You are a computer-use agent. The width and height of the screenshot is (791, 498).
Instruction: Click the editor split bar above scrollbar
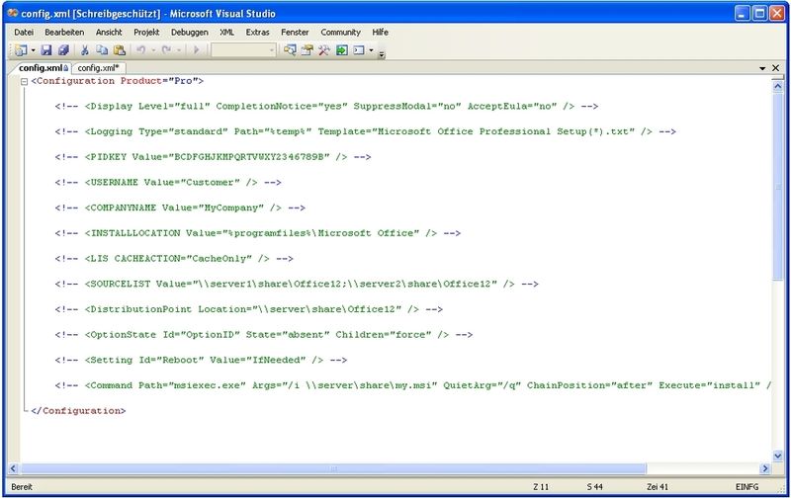pos(777,78)
